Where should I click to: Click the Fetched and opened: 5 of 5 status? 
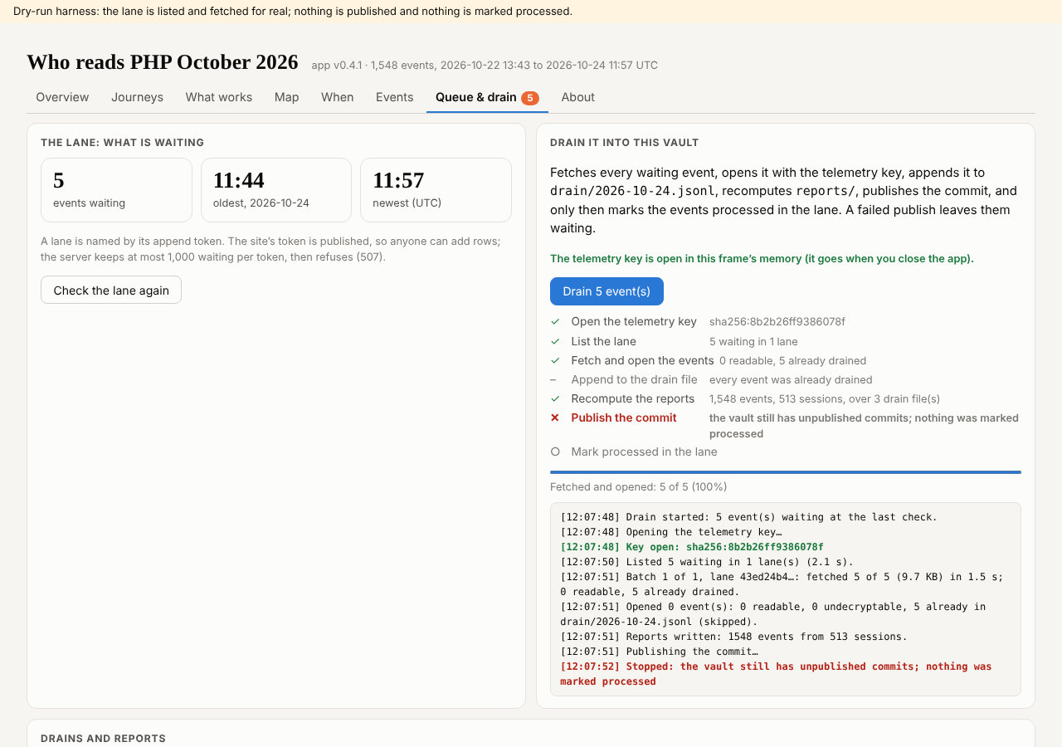pyautogui.click(x=639, y=486)
